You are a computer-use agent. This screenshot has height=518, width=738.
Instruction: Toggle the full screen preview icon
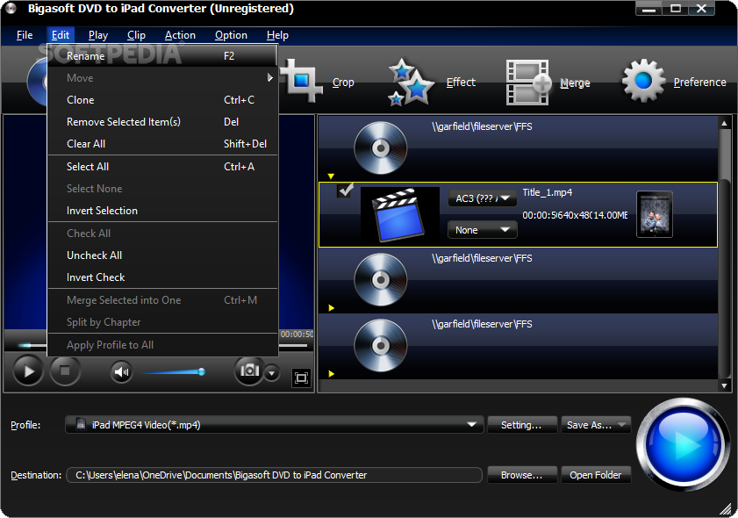pos(301,378)
